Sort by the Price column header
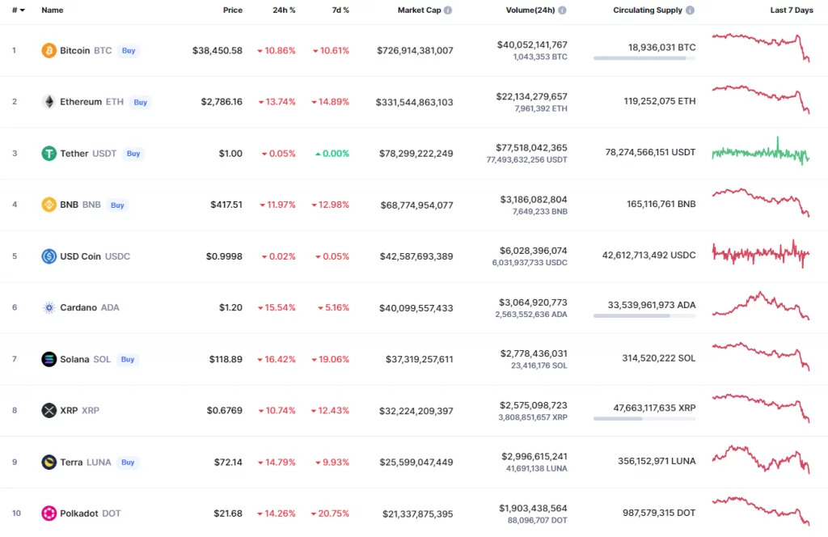 [233, 10]
